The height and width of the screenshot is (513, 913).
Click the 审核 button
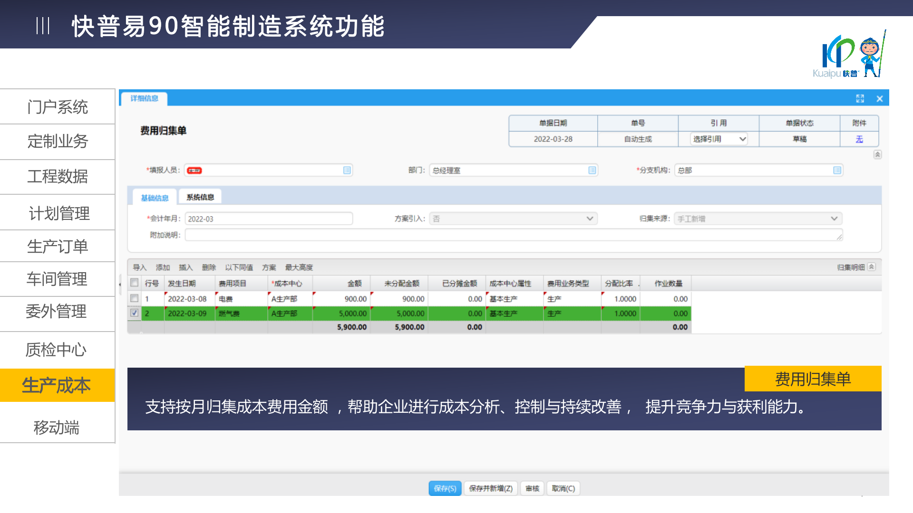pyautogui.click(x=532, y=488)
